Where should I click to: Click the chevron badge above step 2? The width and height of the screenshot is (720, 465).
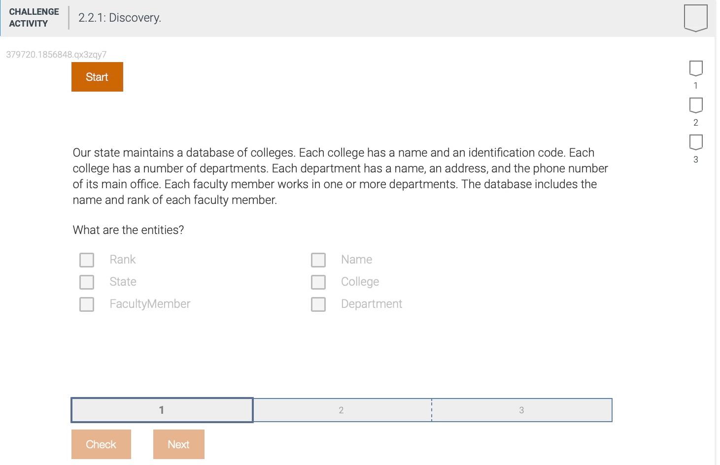[x=695, y=106]
